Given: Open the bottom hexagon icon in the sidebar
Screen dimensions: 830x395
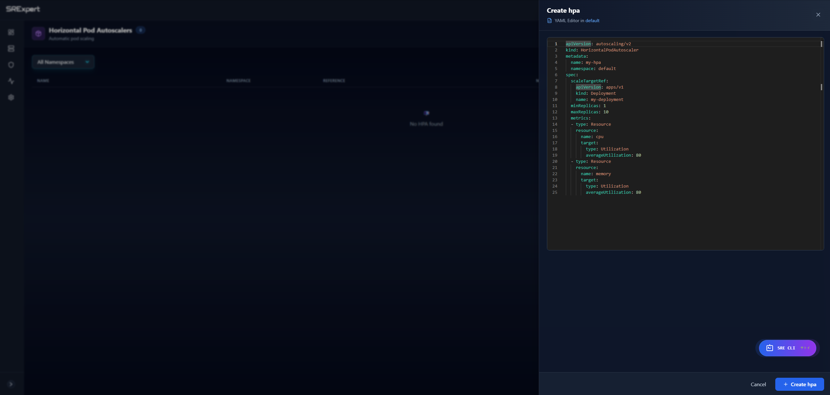Looking at the screenshot, I should [11, 97].
